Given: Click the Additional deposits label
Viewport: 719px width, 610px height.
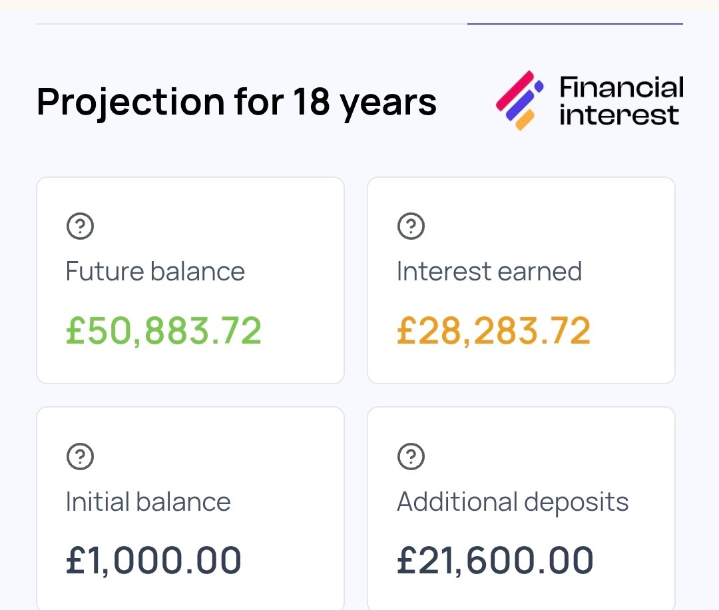Looking at the screenshot, I should click(513, 502).
